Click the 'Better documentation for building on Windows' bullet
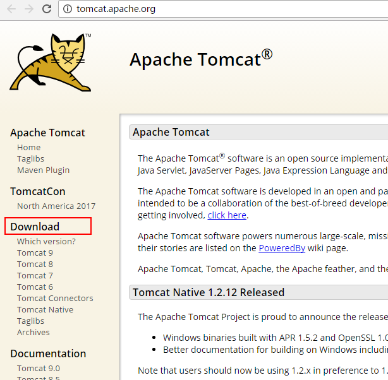388x380 pixels. pos(275,350)
